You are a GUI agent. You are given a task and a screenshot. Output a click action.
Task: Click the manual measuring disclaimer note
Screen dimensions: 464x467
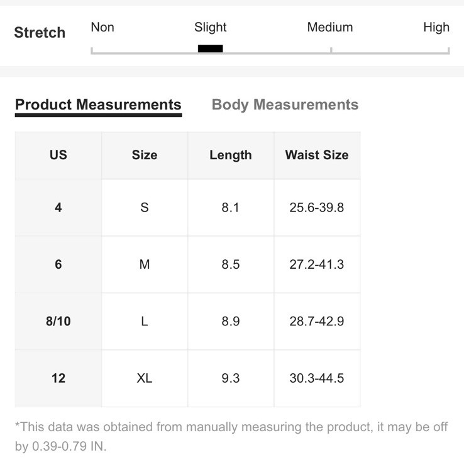tap(231, 436)
